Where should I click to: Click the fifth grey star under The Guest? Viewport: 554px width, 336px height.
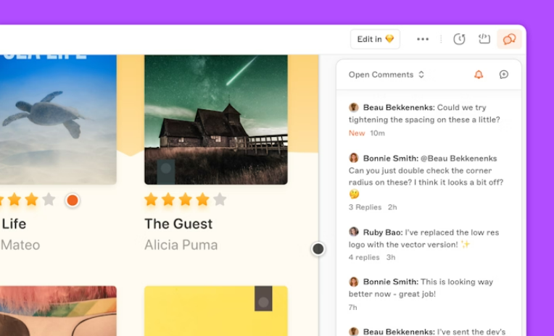tap(220, 200)
